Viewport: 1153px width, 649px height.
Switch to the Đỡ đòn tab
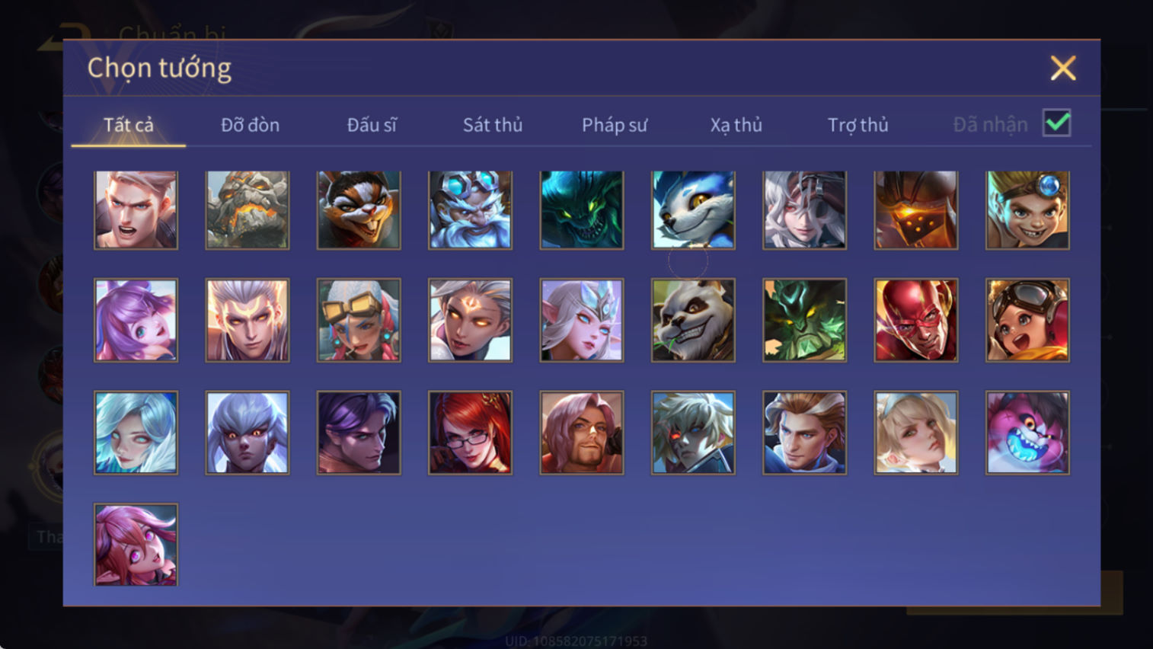pos(250,125)
